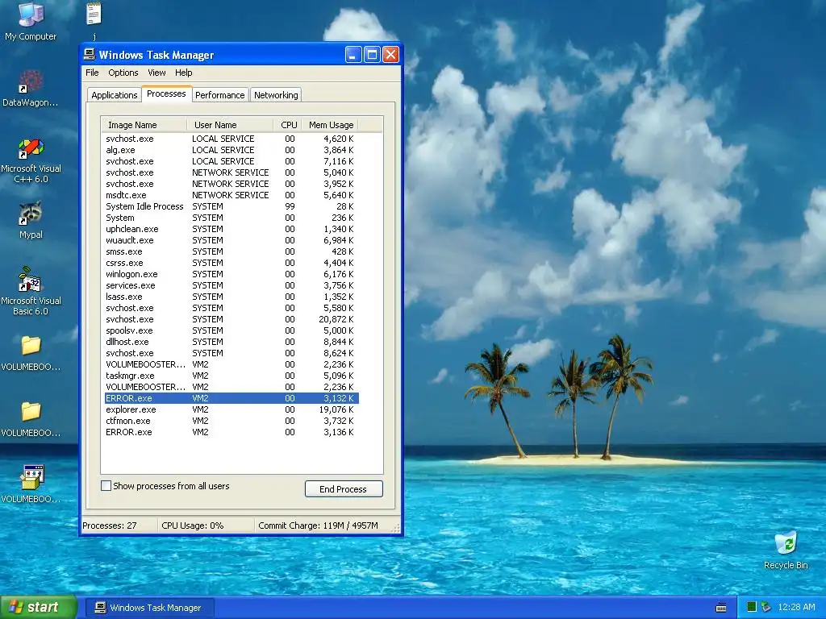The width and height of the screenshot is (826, 619).
Task: Open the View menu
Action: point(156,73)
